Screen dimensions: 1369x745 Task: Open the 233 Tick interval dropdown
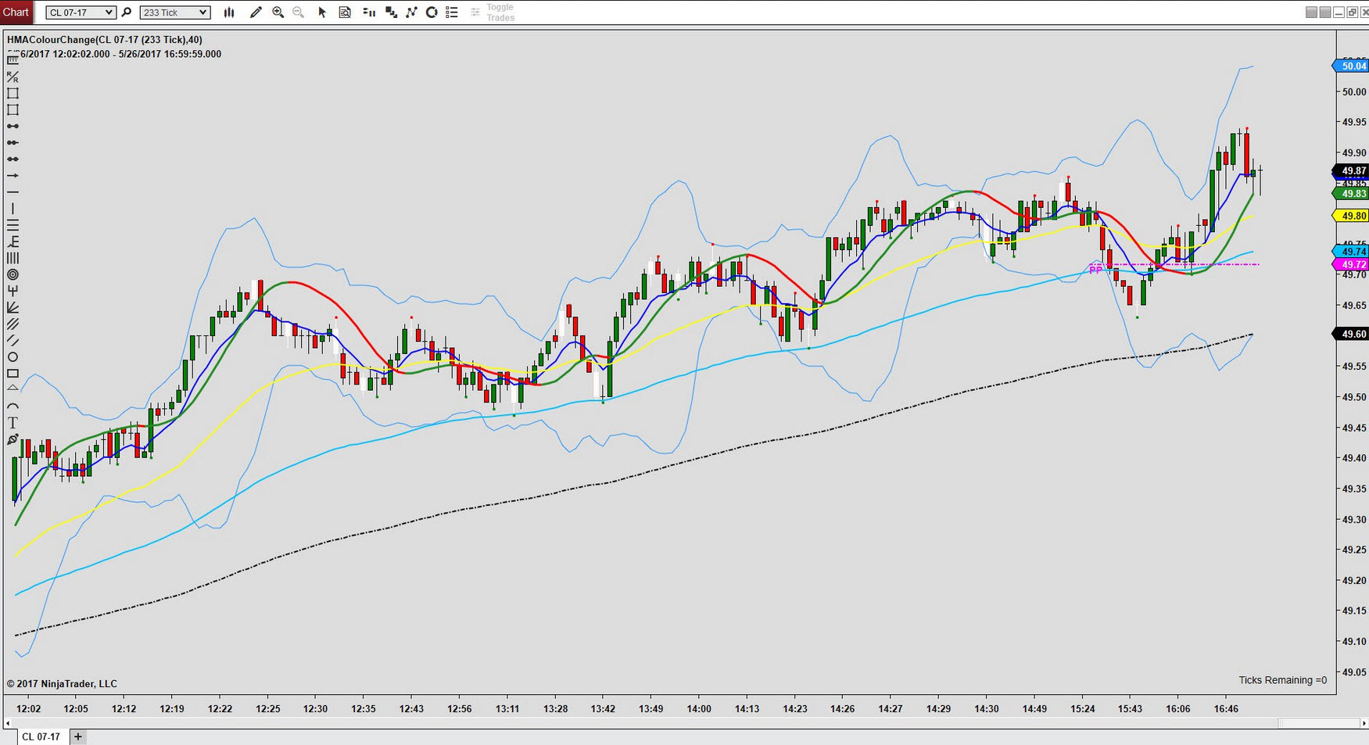175,13
